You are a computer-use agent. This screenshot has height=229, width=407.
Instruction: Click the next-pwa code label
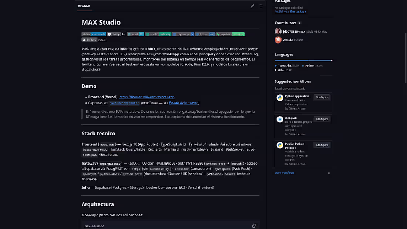tap(90, 155)
